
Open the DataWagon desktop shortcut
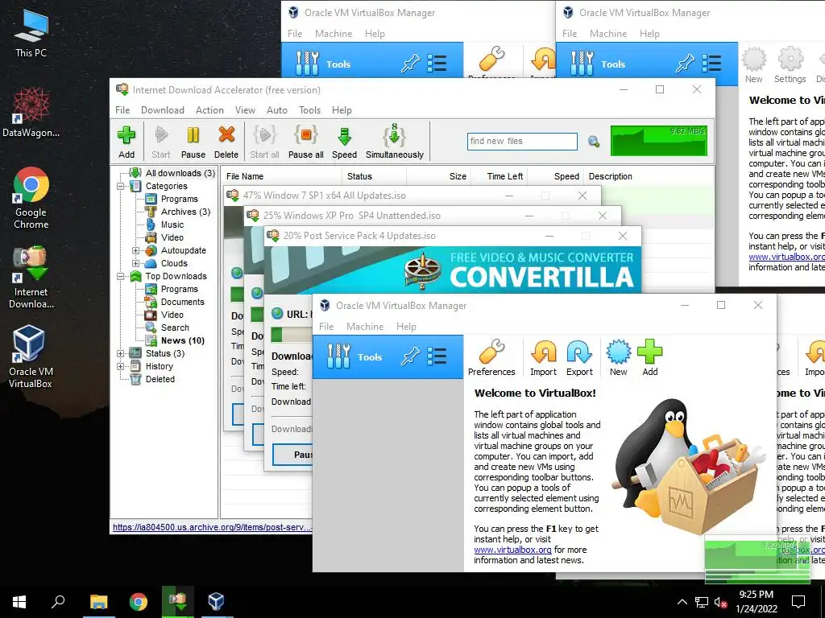(31, 112)
